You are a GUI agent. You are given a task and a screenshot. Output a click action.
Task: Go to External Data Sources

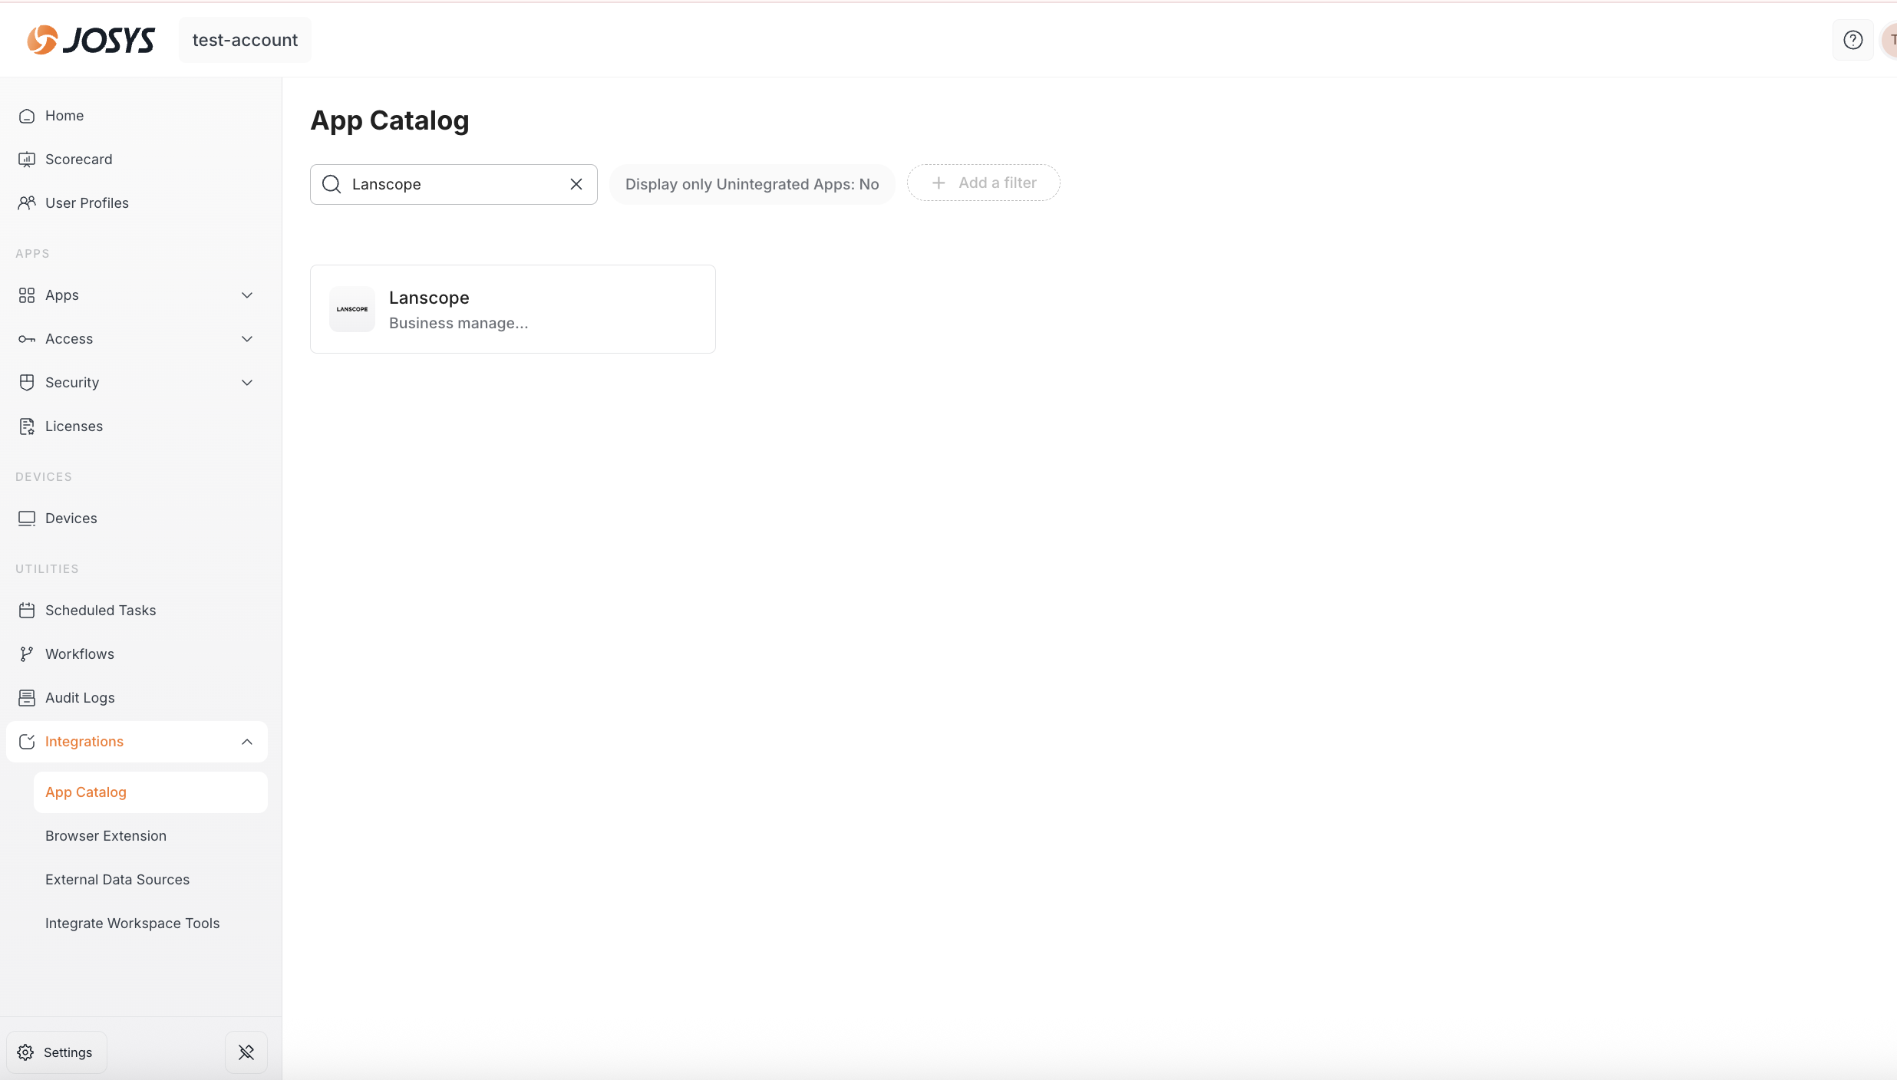click(117, 880)
